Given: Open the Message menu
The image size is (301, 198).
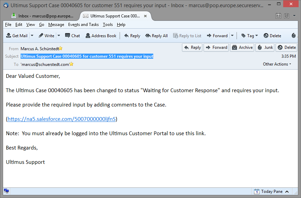Looking at the screenshot, I should pos(56,25).
